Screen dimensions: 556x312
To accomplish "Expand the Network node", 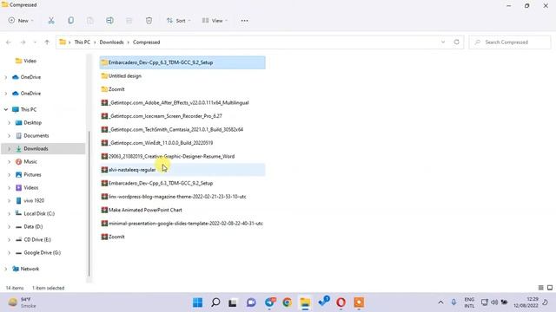I will pyautogui.click(x=6, y=269).
